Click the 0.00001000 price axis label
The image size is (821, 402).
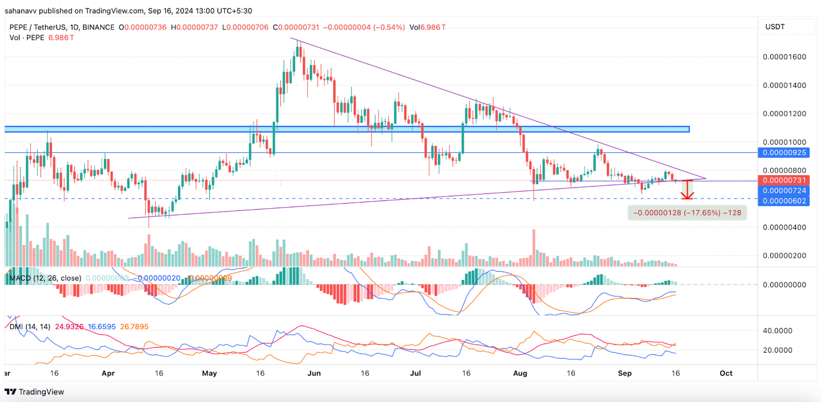784,142
